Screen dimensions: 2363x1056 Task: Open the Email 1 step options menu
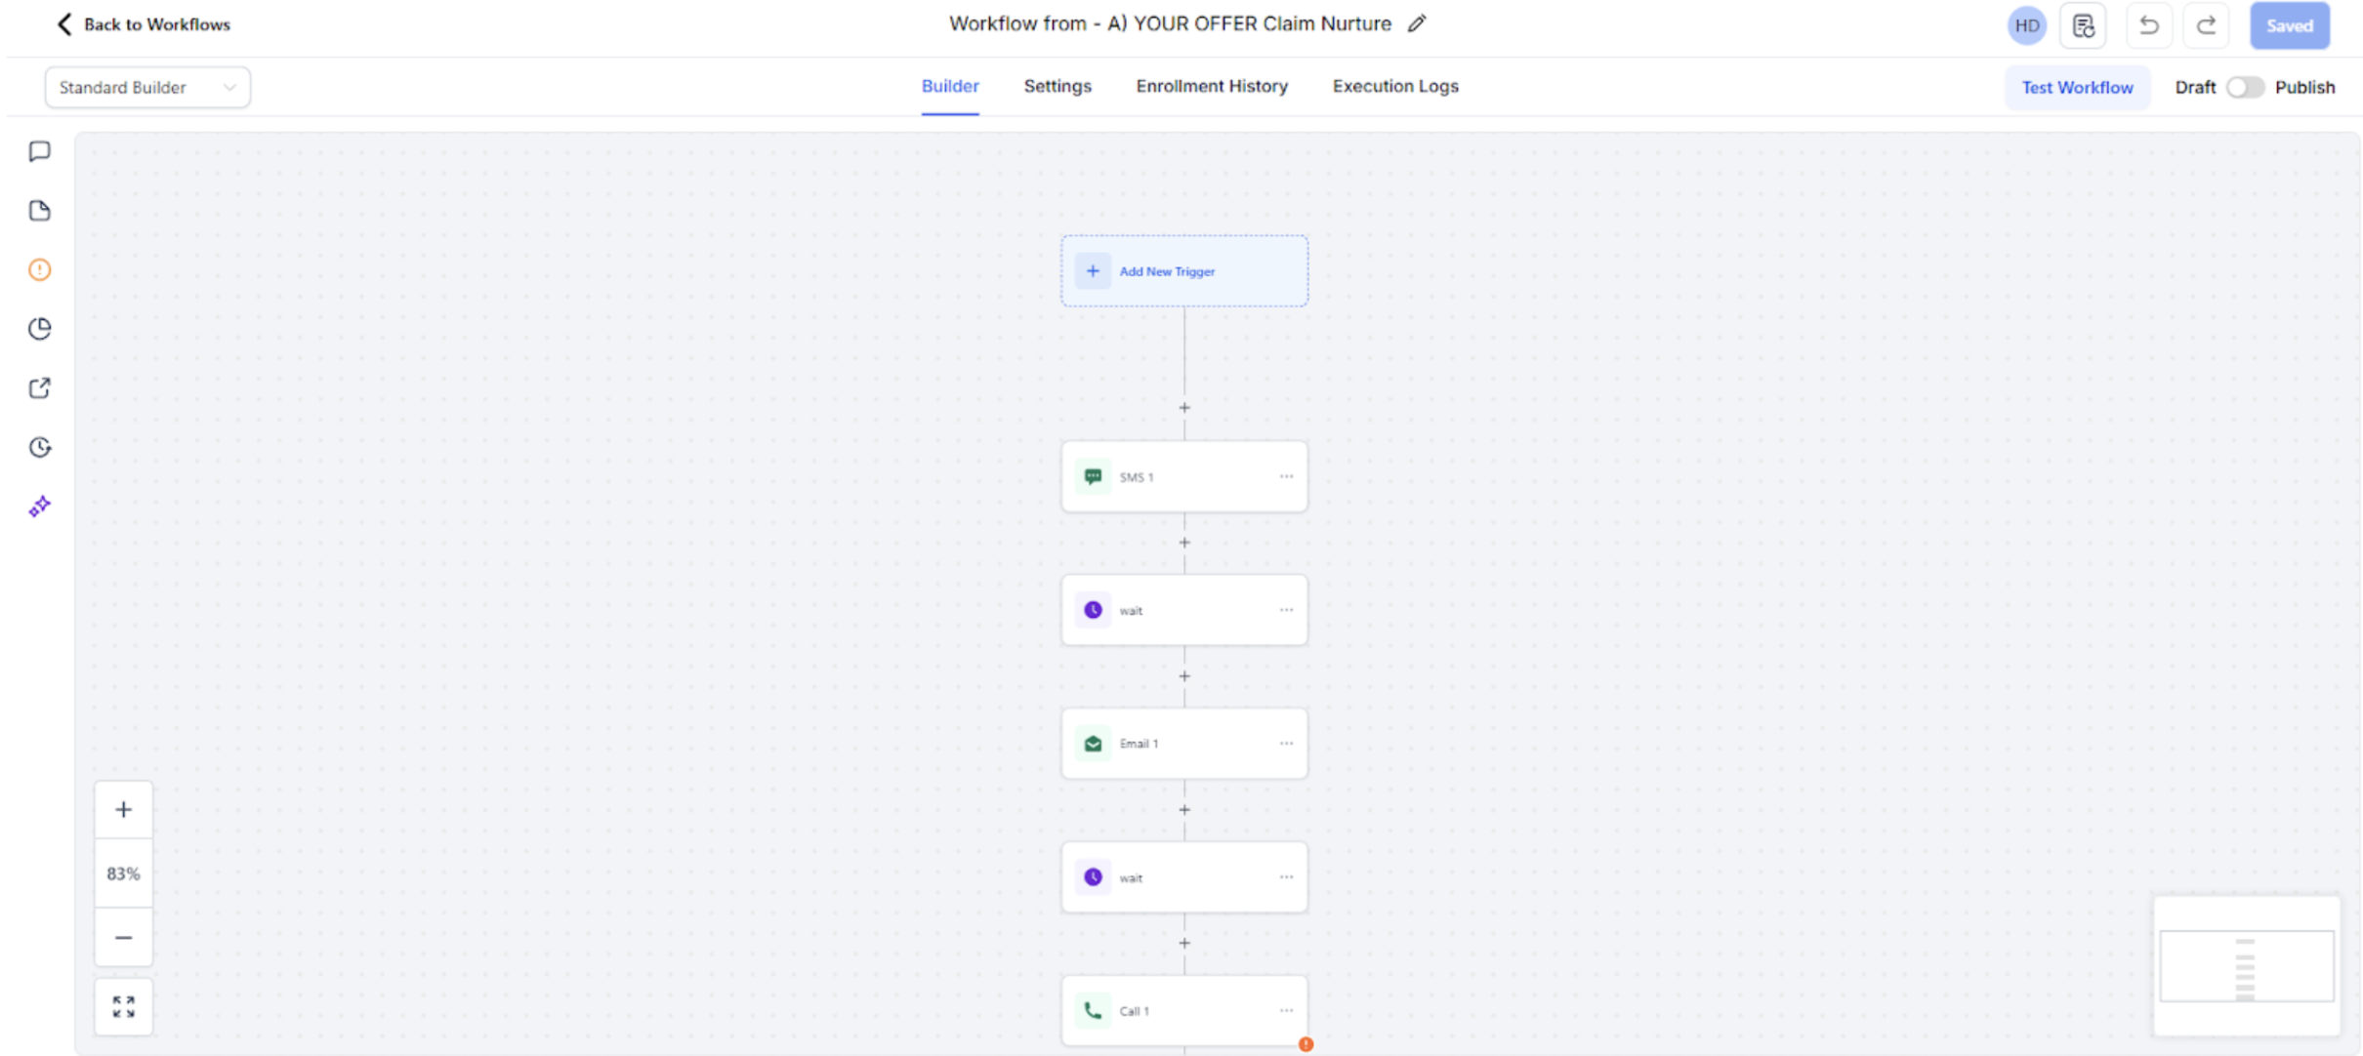pos(1286,744)
